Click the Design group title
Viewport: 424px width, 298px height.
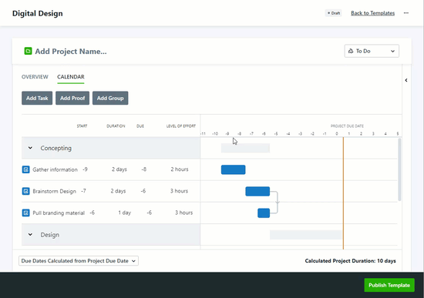pyautogui.click(x=50, y=235)
